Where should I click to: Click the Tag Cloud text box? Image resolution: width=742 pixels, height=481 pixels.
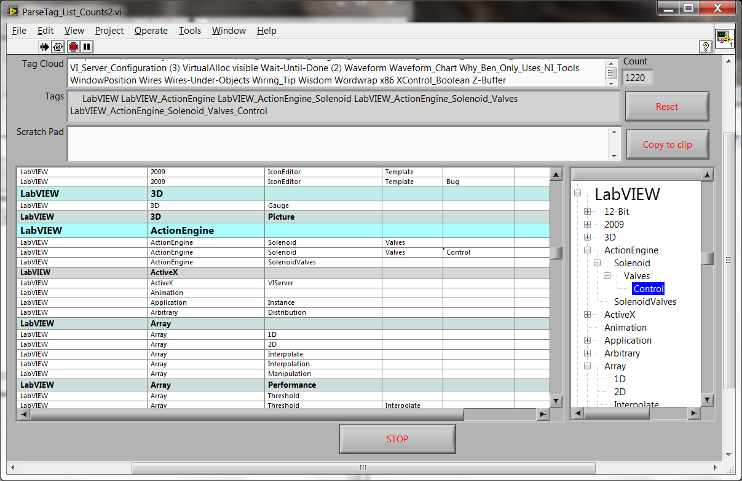click(336, 73)
